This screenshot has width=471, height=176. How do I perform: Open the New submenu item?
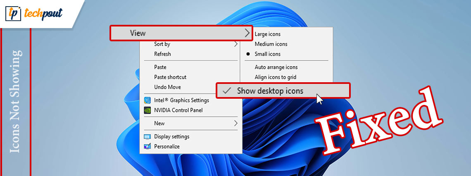tap(191, 123)
